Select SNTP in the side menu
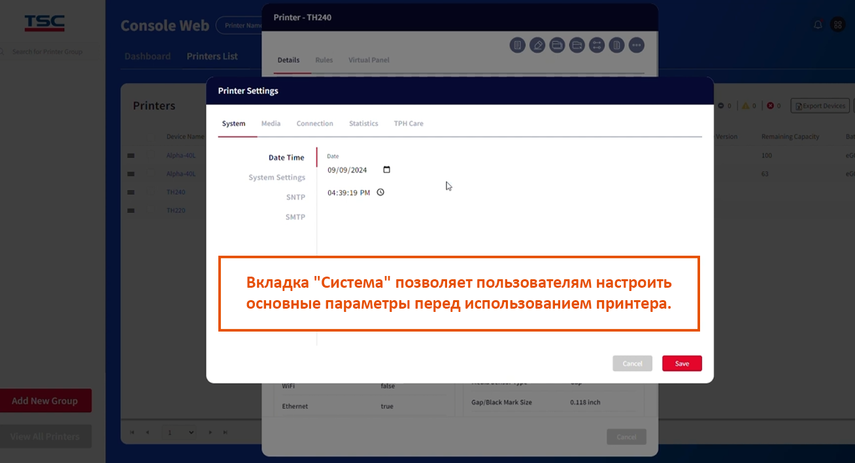855x463 pixels. (x=295, y=197)
